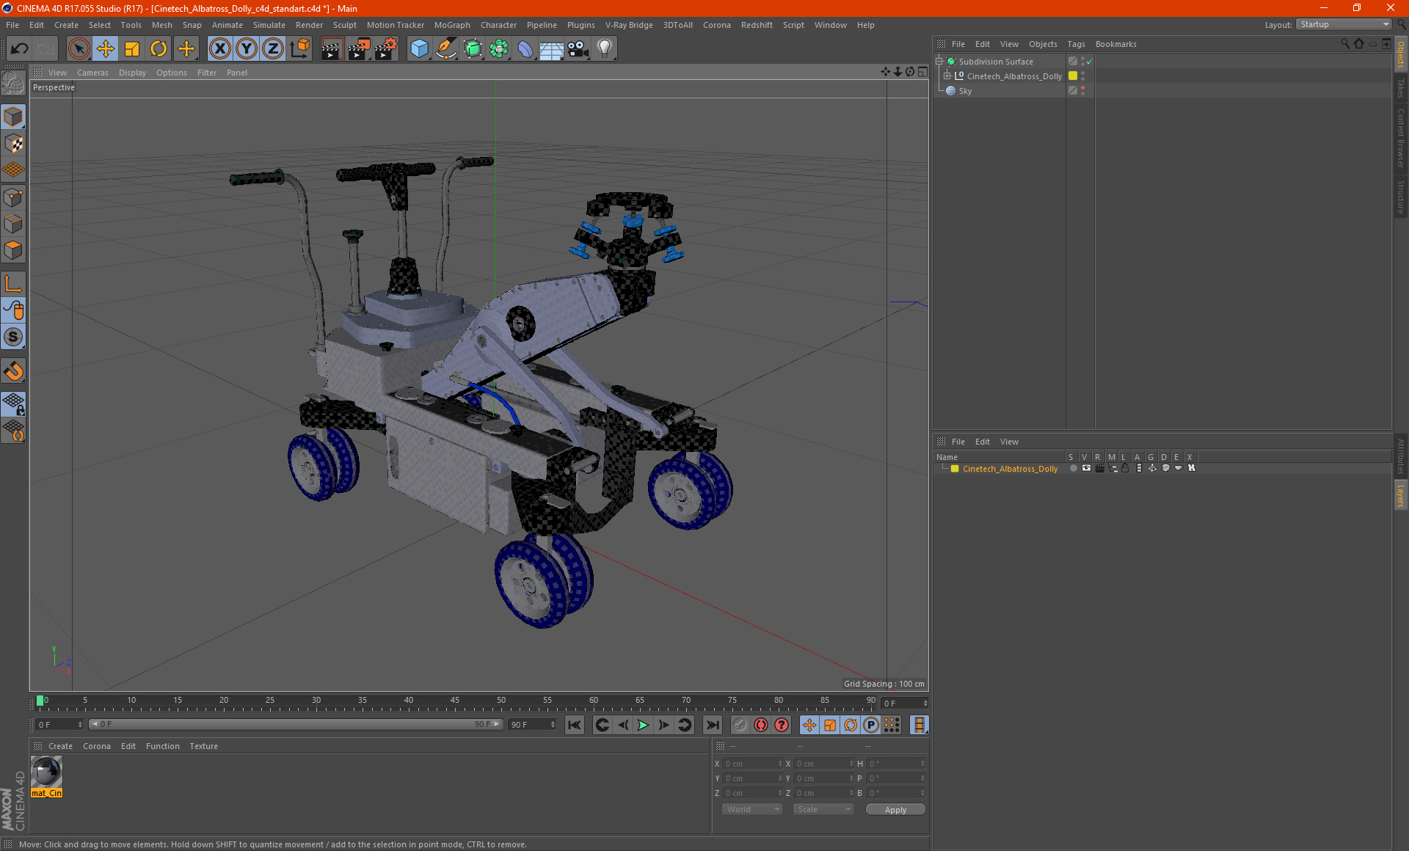Toggle Autokeying button
Viewport: 1409px width, 851px height.
(x=761, y=725)
